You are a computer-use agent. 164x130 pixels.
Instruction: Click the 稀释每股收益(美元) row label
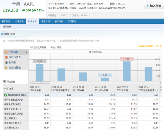pos(14,100)
